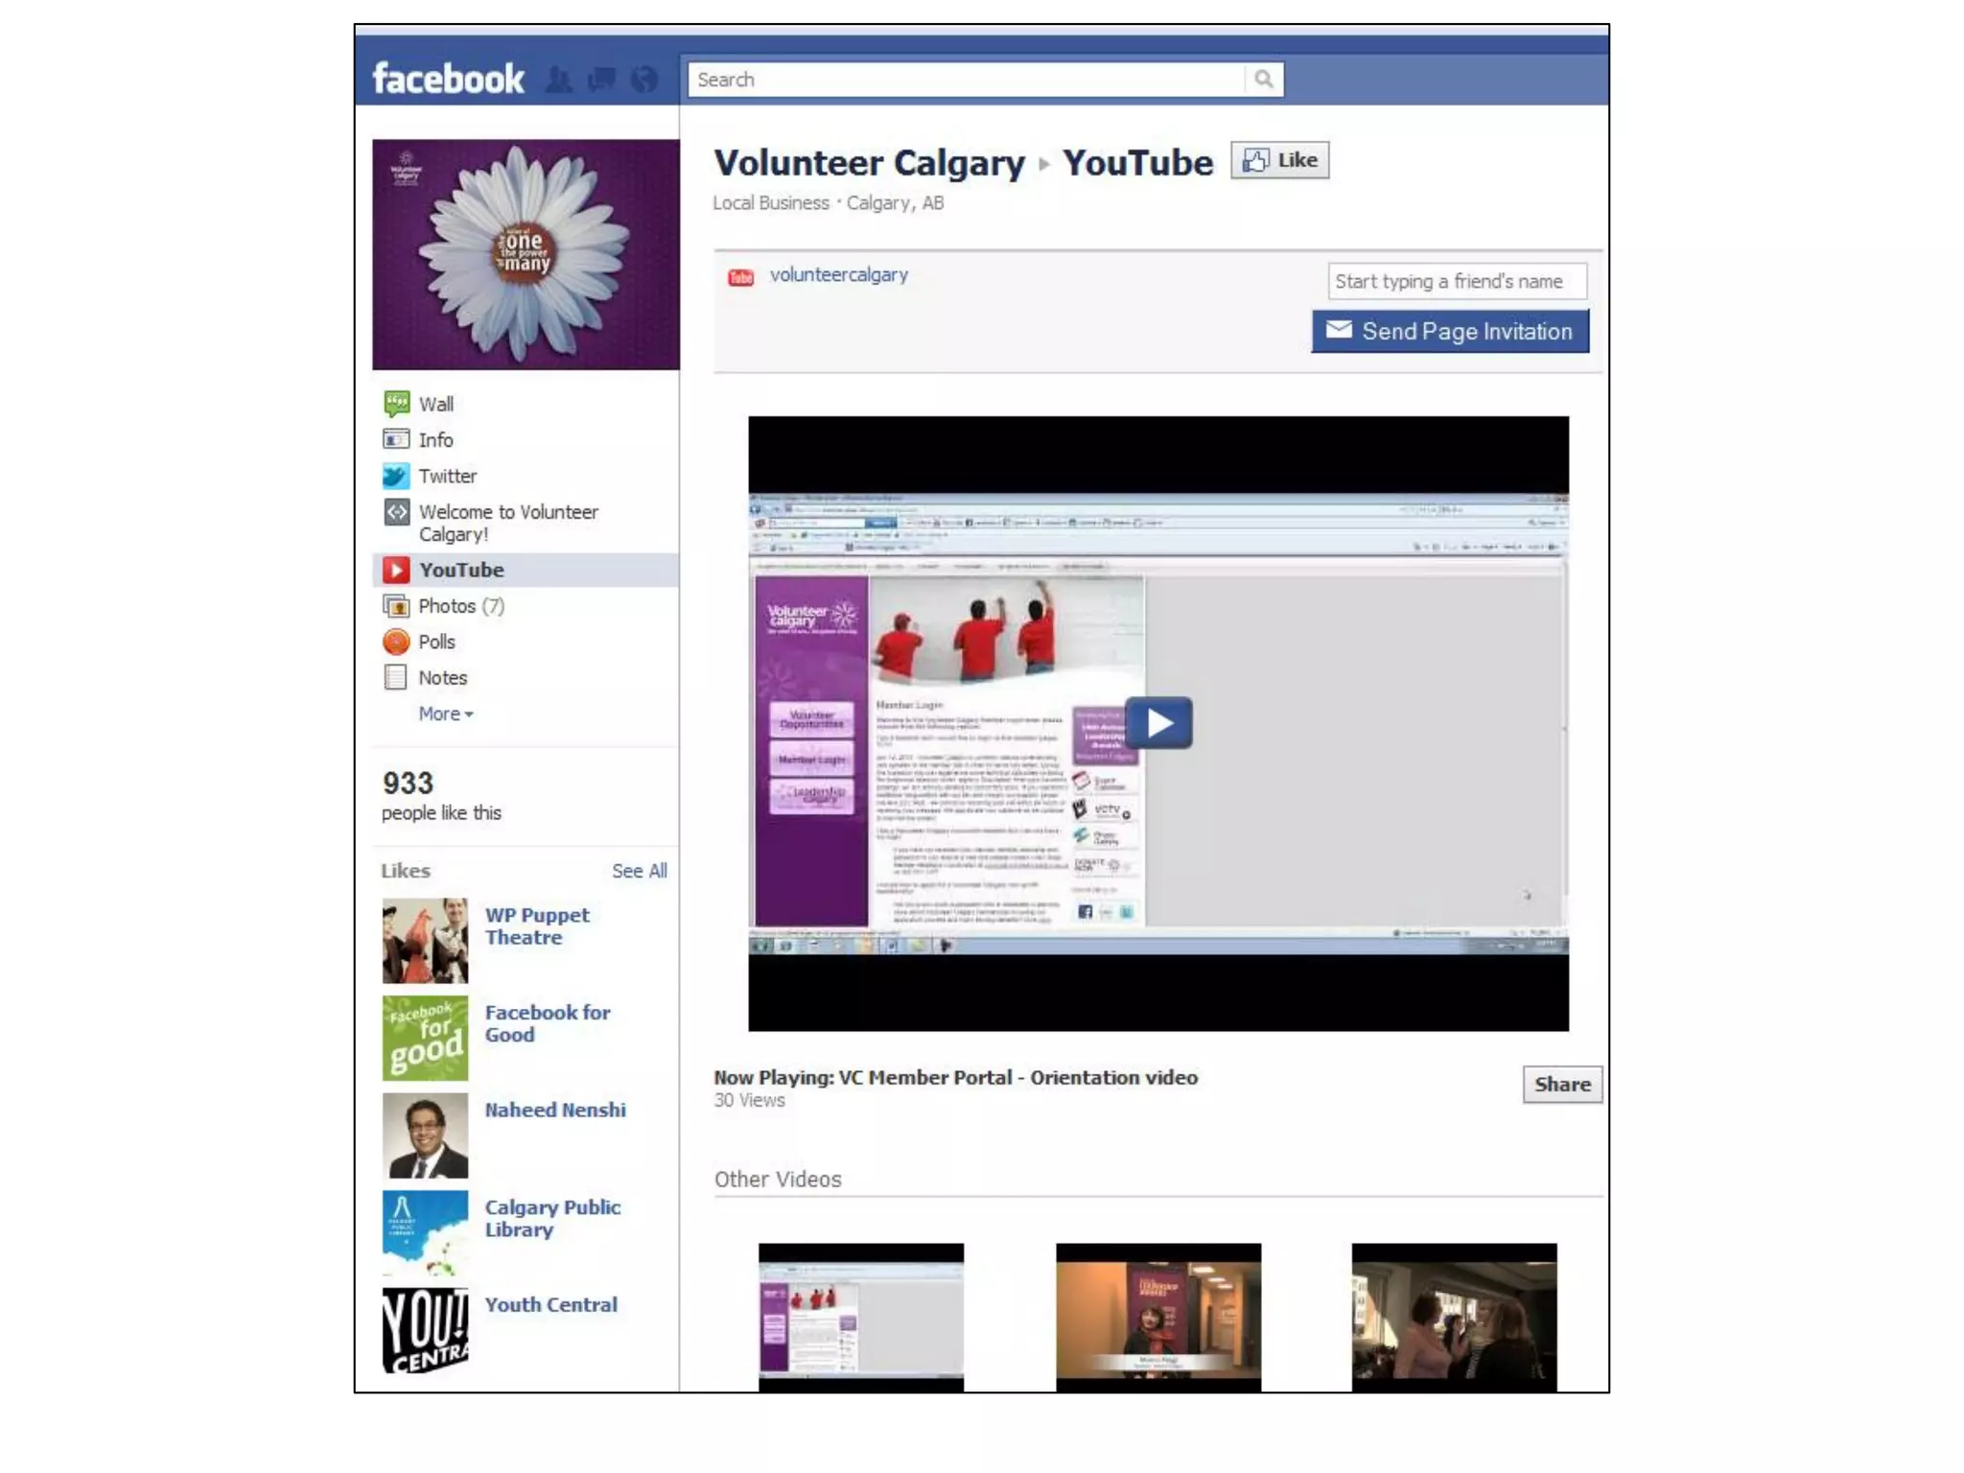Viewport: 1964px width, 1473px height.
Task: Open the YouTube tab in sidebar
Action: point(460,570)
